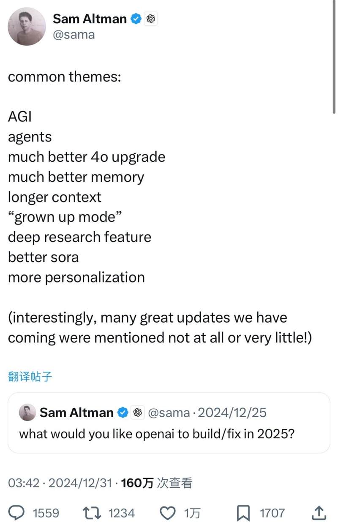Click blue verified badge beside top Sam Altman
The image size is (338, 528).
click(136, 19)
